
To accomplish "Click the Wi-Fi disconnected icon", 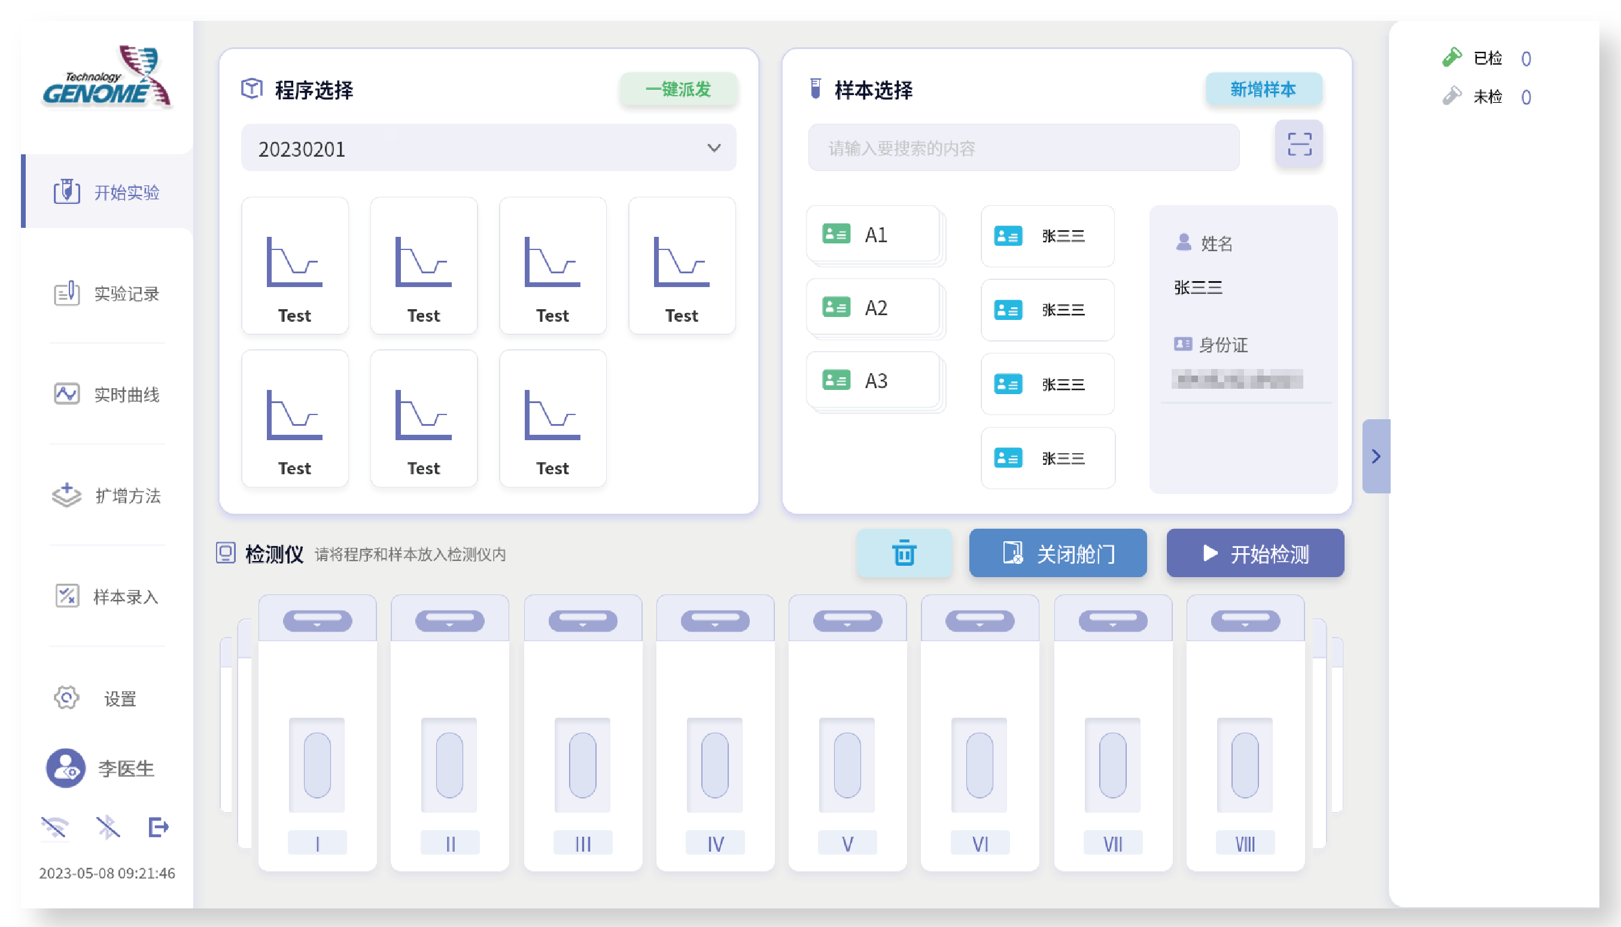I will [x=55, y=827].
